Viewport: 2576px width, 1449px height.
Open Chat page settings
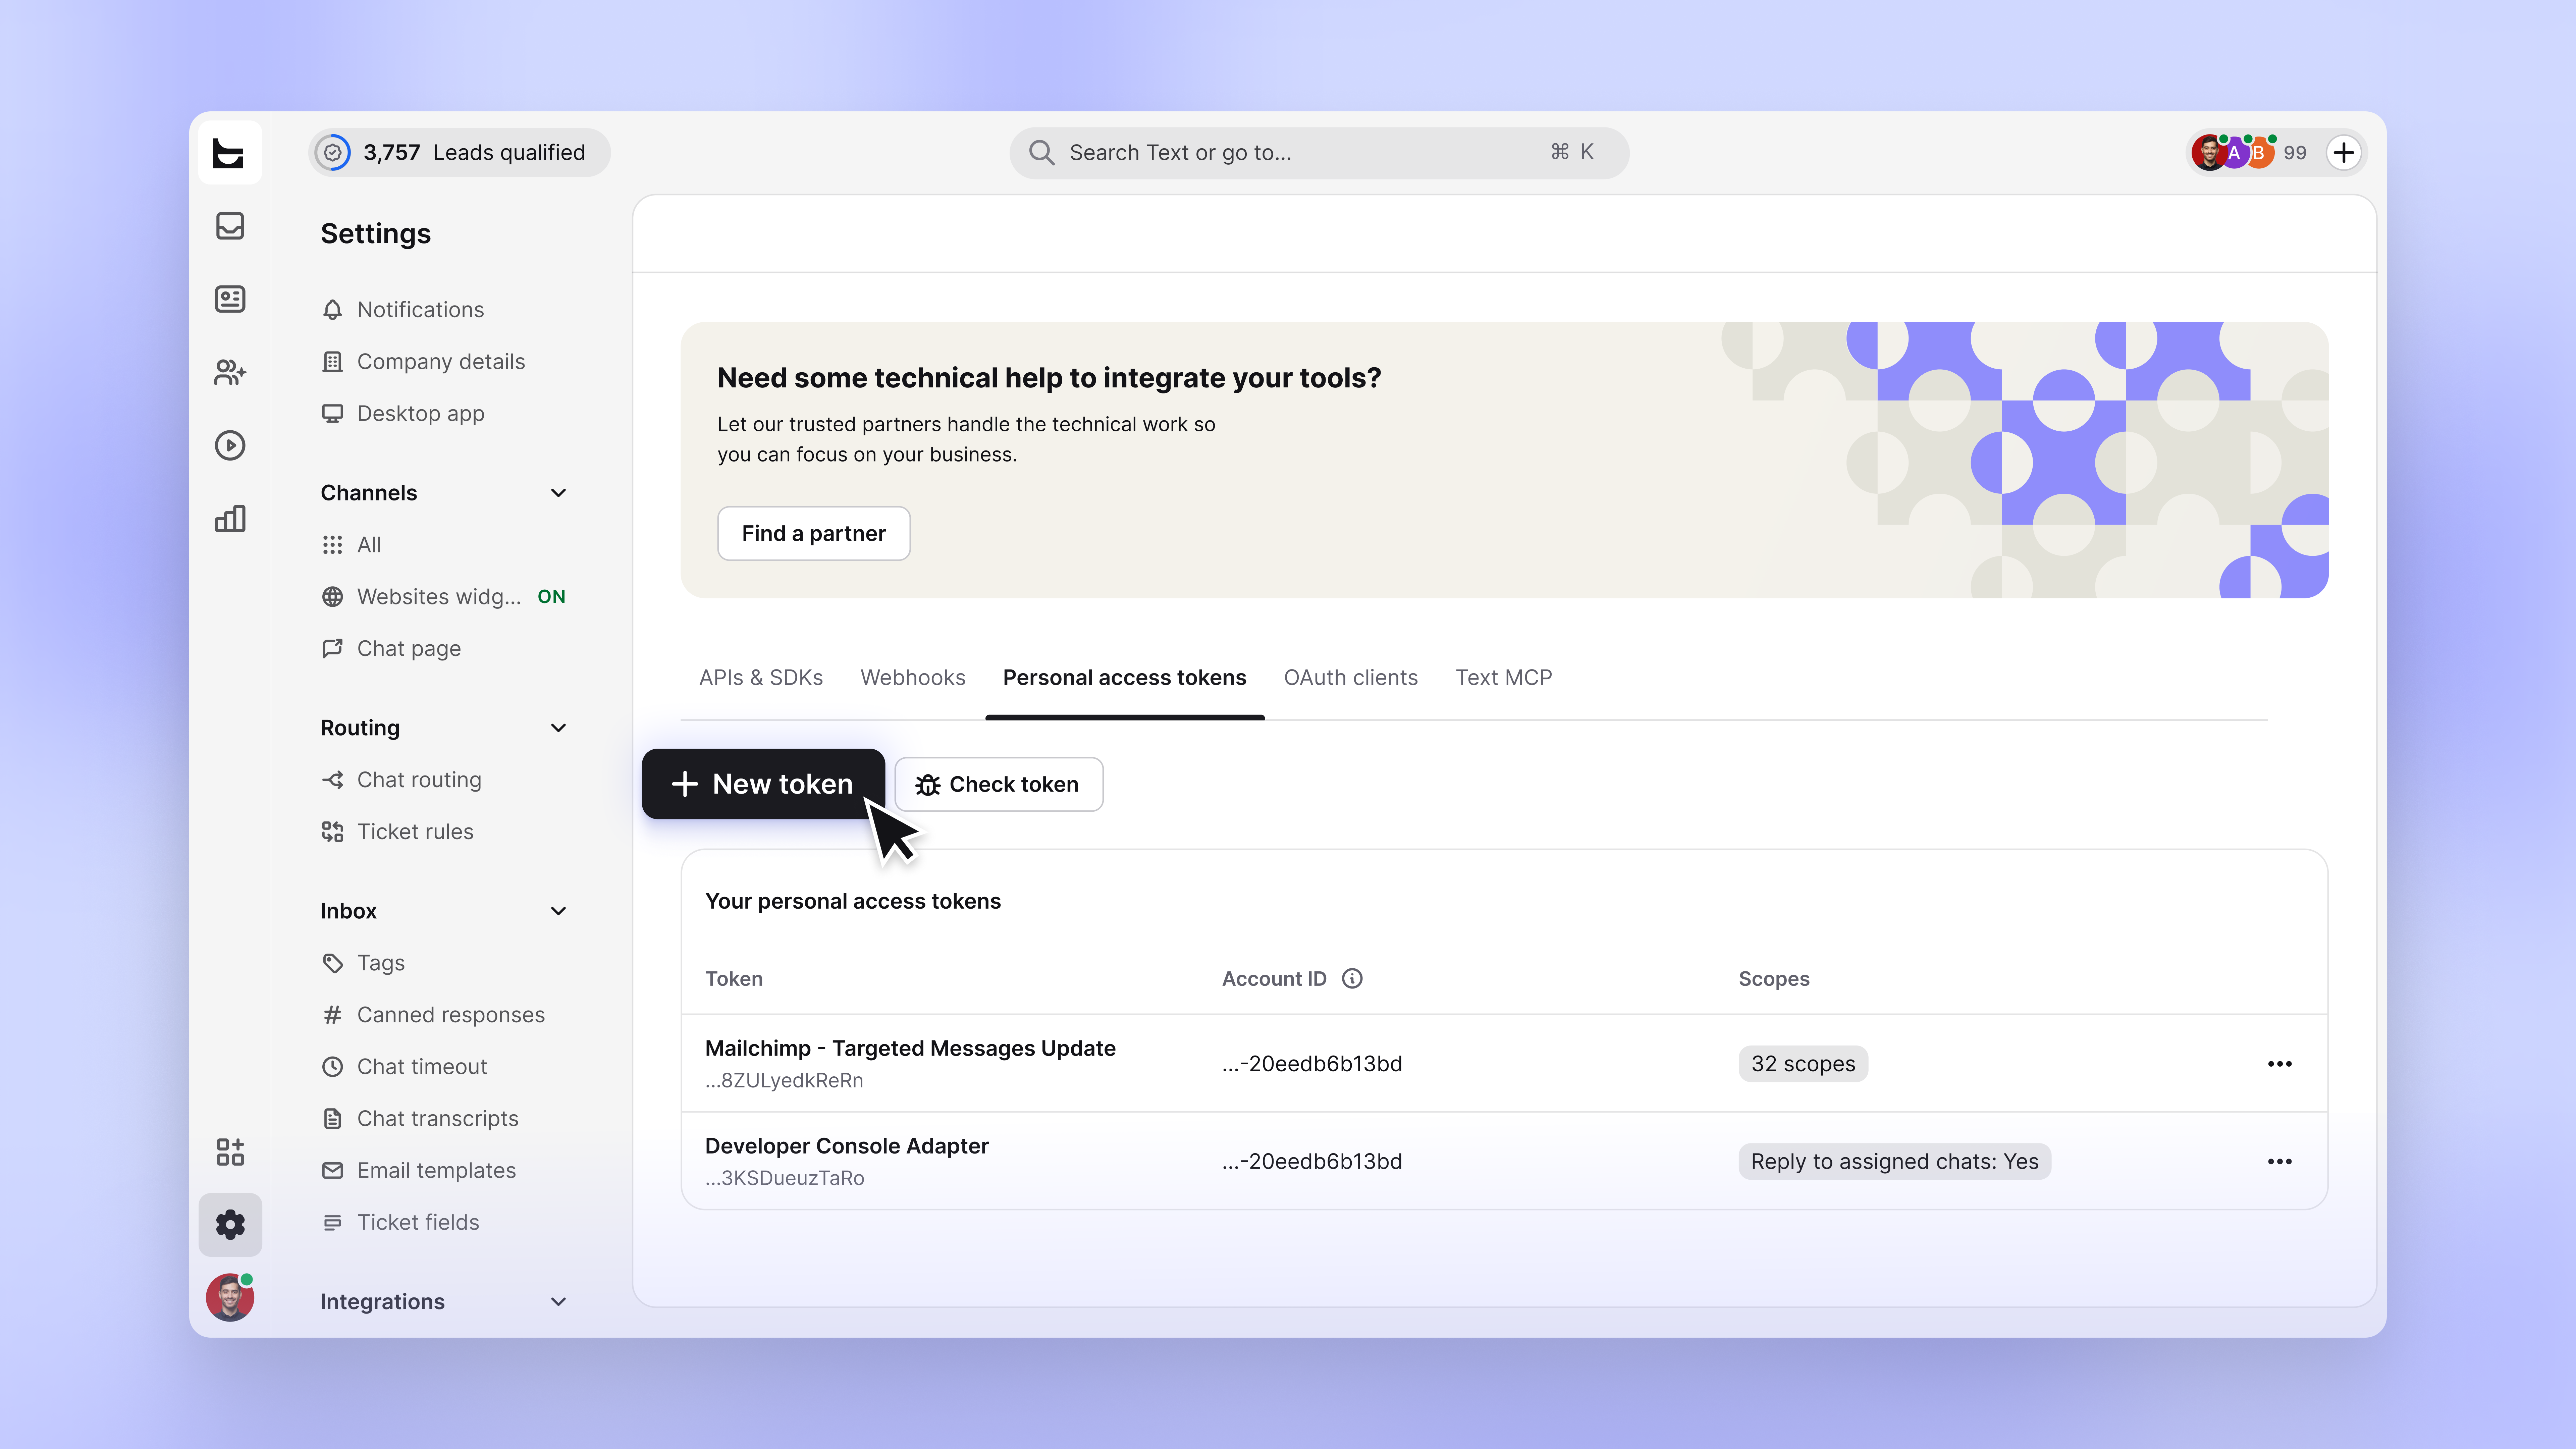click(409, 649)
